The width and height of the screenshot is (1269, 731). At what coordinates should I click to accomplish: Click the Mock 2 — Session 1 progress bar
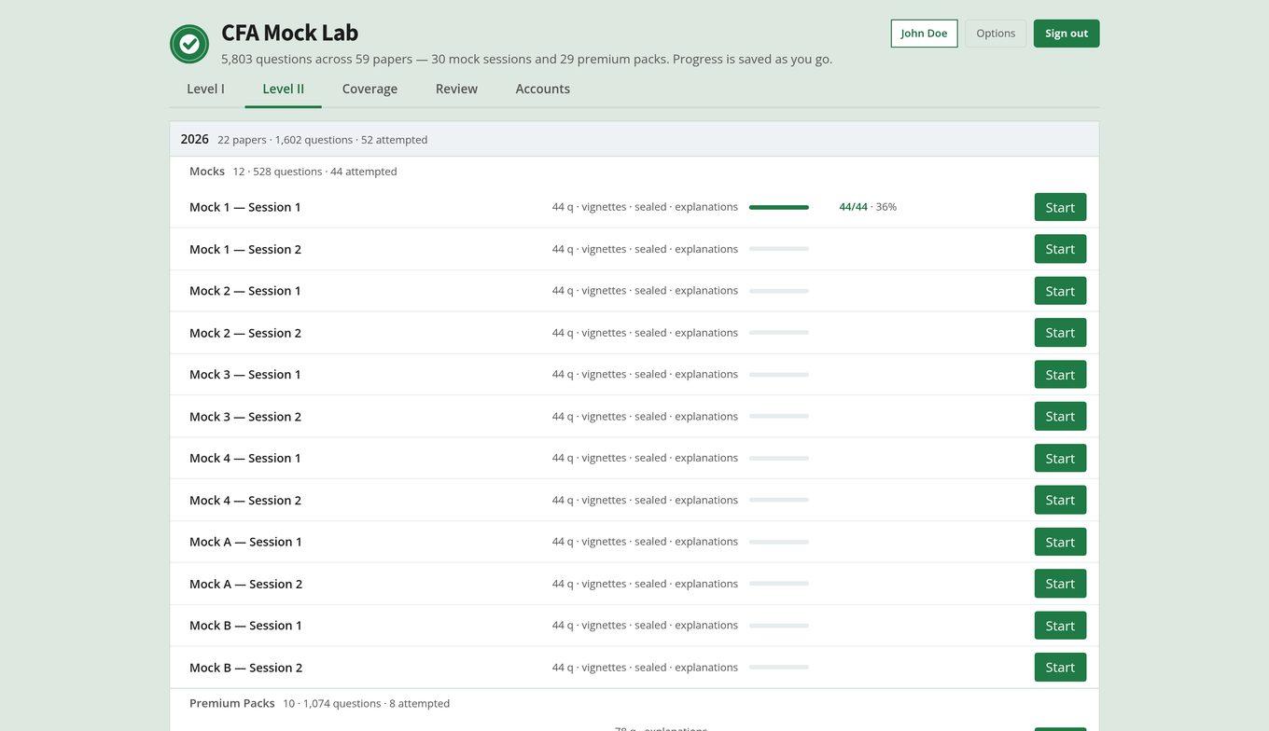779,291
